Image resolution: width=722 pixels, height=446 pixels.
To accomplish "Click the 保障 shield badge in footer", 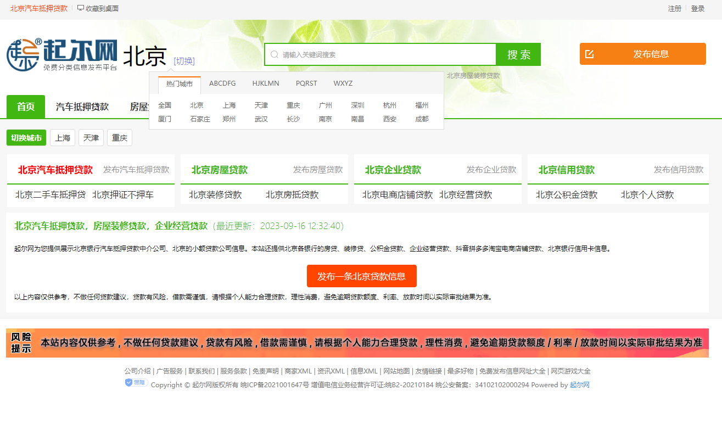I will (136, 383).
